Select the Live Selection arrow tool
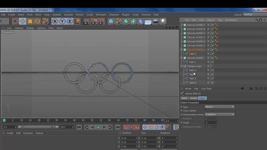 point(15,21)
